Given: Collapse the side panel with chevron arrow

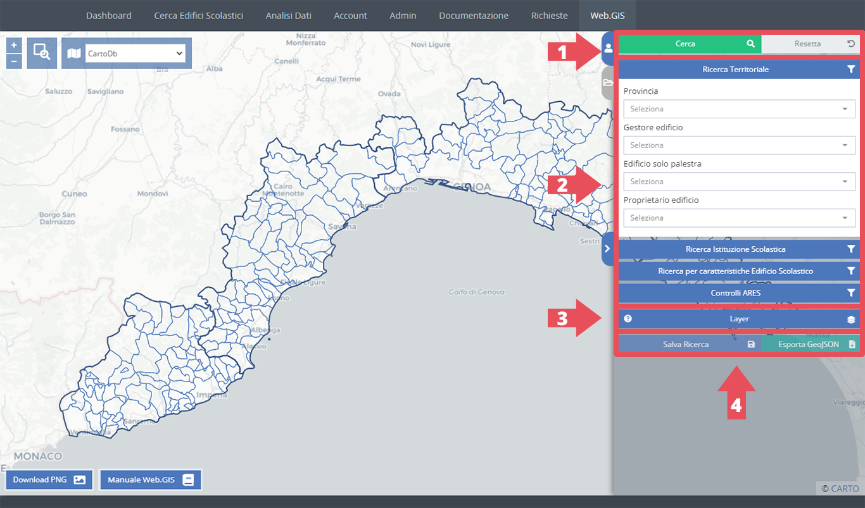Looking at the screenshot, I should [607, 249].
